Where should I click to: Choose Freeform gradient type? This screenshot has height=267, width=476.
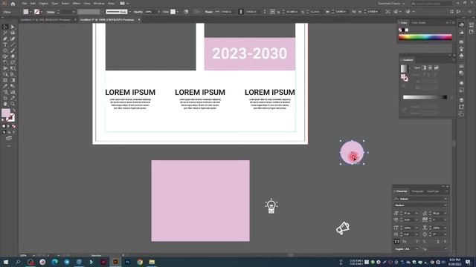click(437, 67)
